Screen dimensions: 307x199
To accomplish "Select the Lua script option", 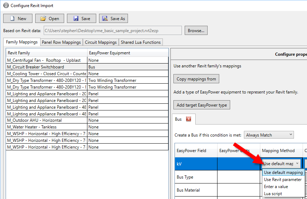I will click(x=273, y=194).
